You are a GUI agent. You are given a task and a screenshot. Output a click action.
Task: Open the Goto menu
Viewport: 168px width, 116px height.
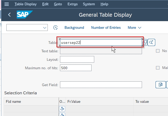(x=58, y=4)
